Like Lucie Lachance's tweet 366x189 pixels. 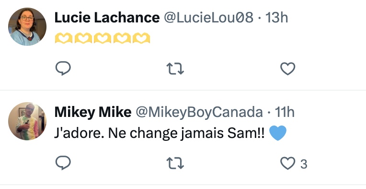287,69
